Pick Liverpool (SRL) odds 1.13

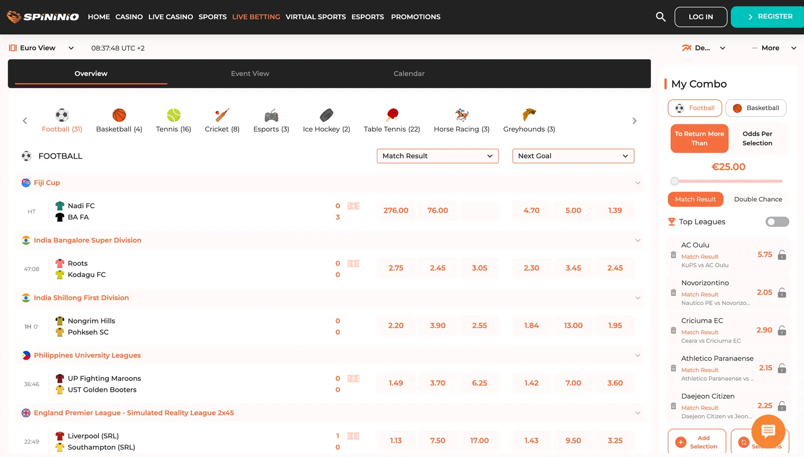tap(396, 441)
